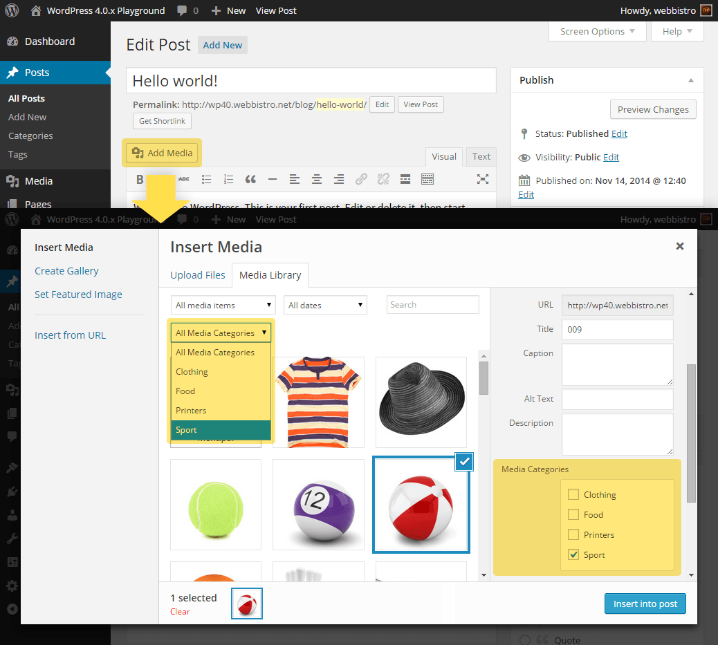Click the red Clear selection link
The width and height of the screenshot is (718, 645).
pos(180,612)
